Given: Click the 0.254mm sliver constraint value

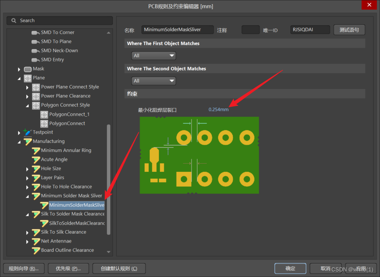Looking at the screenshot, I should [x=218, y=110].
